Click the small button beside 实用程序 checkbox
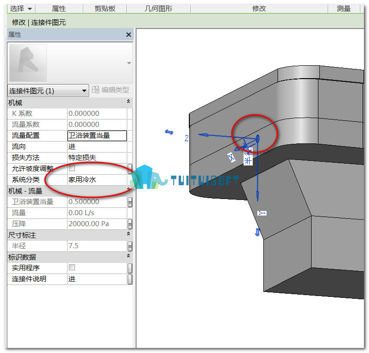The image size is (369, 353). [130, 268]
